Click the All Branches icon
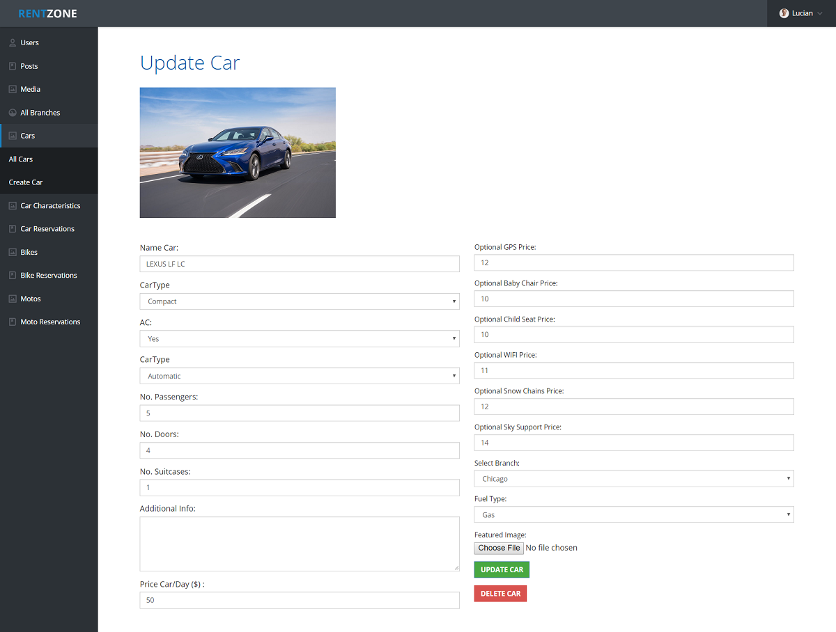 coord(13,113)
